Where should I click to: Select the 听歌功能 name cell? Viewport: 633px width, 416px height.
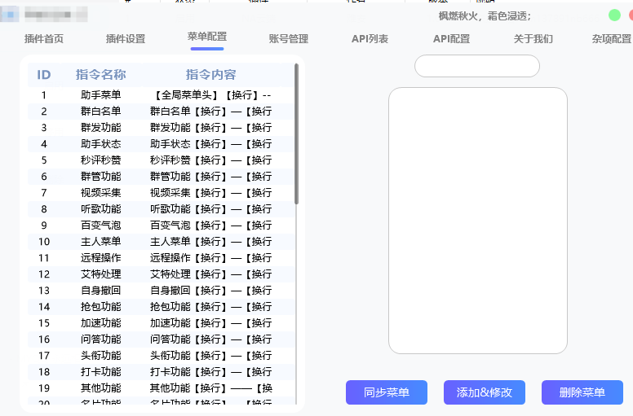100,209
